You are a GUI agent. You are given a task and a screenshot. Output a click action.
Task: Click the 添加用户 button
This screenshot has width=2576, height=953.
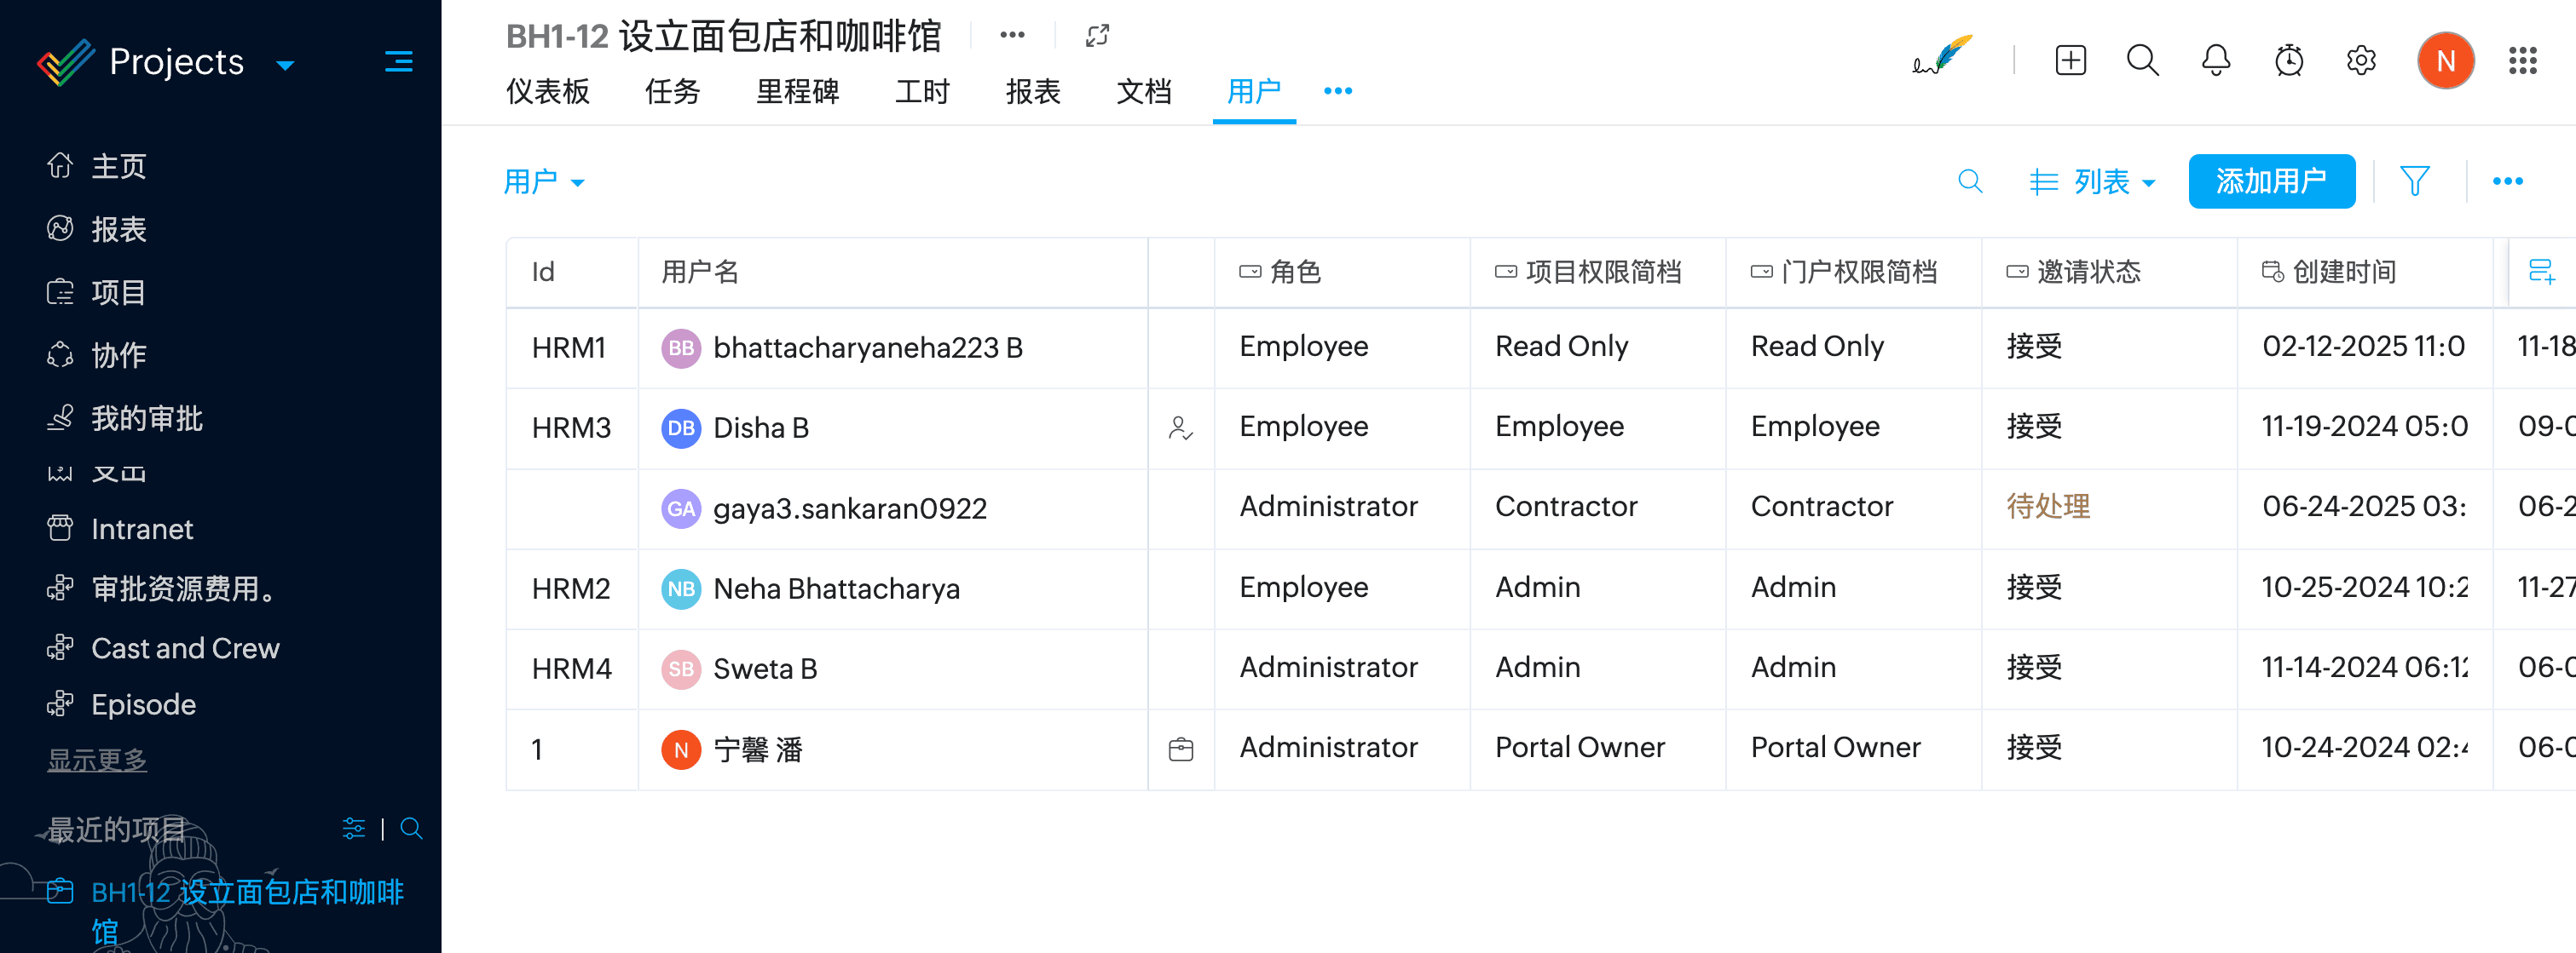coord(2270,181)
